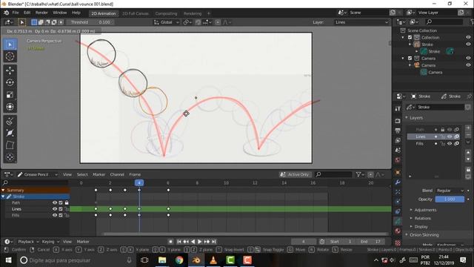Open the Render properties tab icon
The height and width of the screenshot is (267, 474).
[x=398, y=121]
